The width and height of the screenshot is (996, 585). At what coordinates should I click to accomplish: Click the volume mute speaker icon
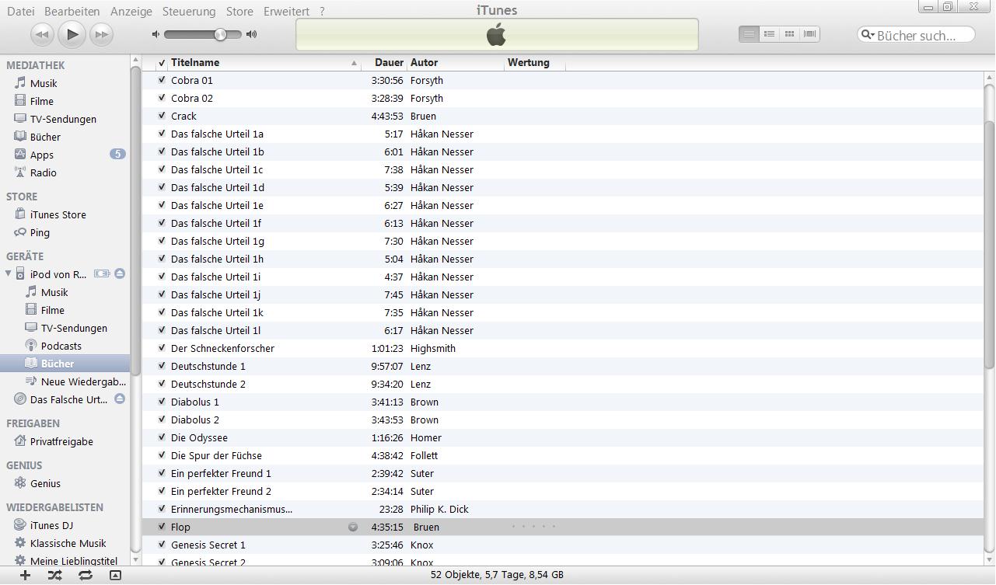[x=156, y=34]
